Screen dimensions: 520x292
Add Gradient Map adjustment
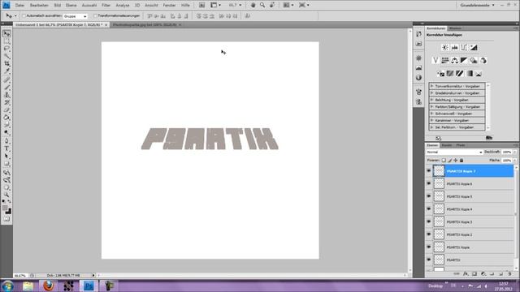tap(470, 74)
